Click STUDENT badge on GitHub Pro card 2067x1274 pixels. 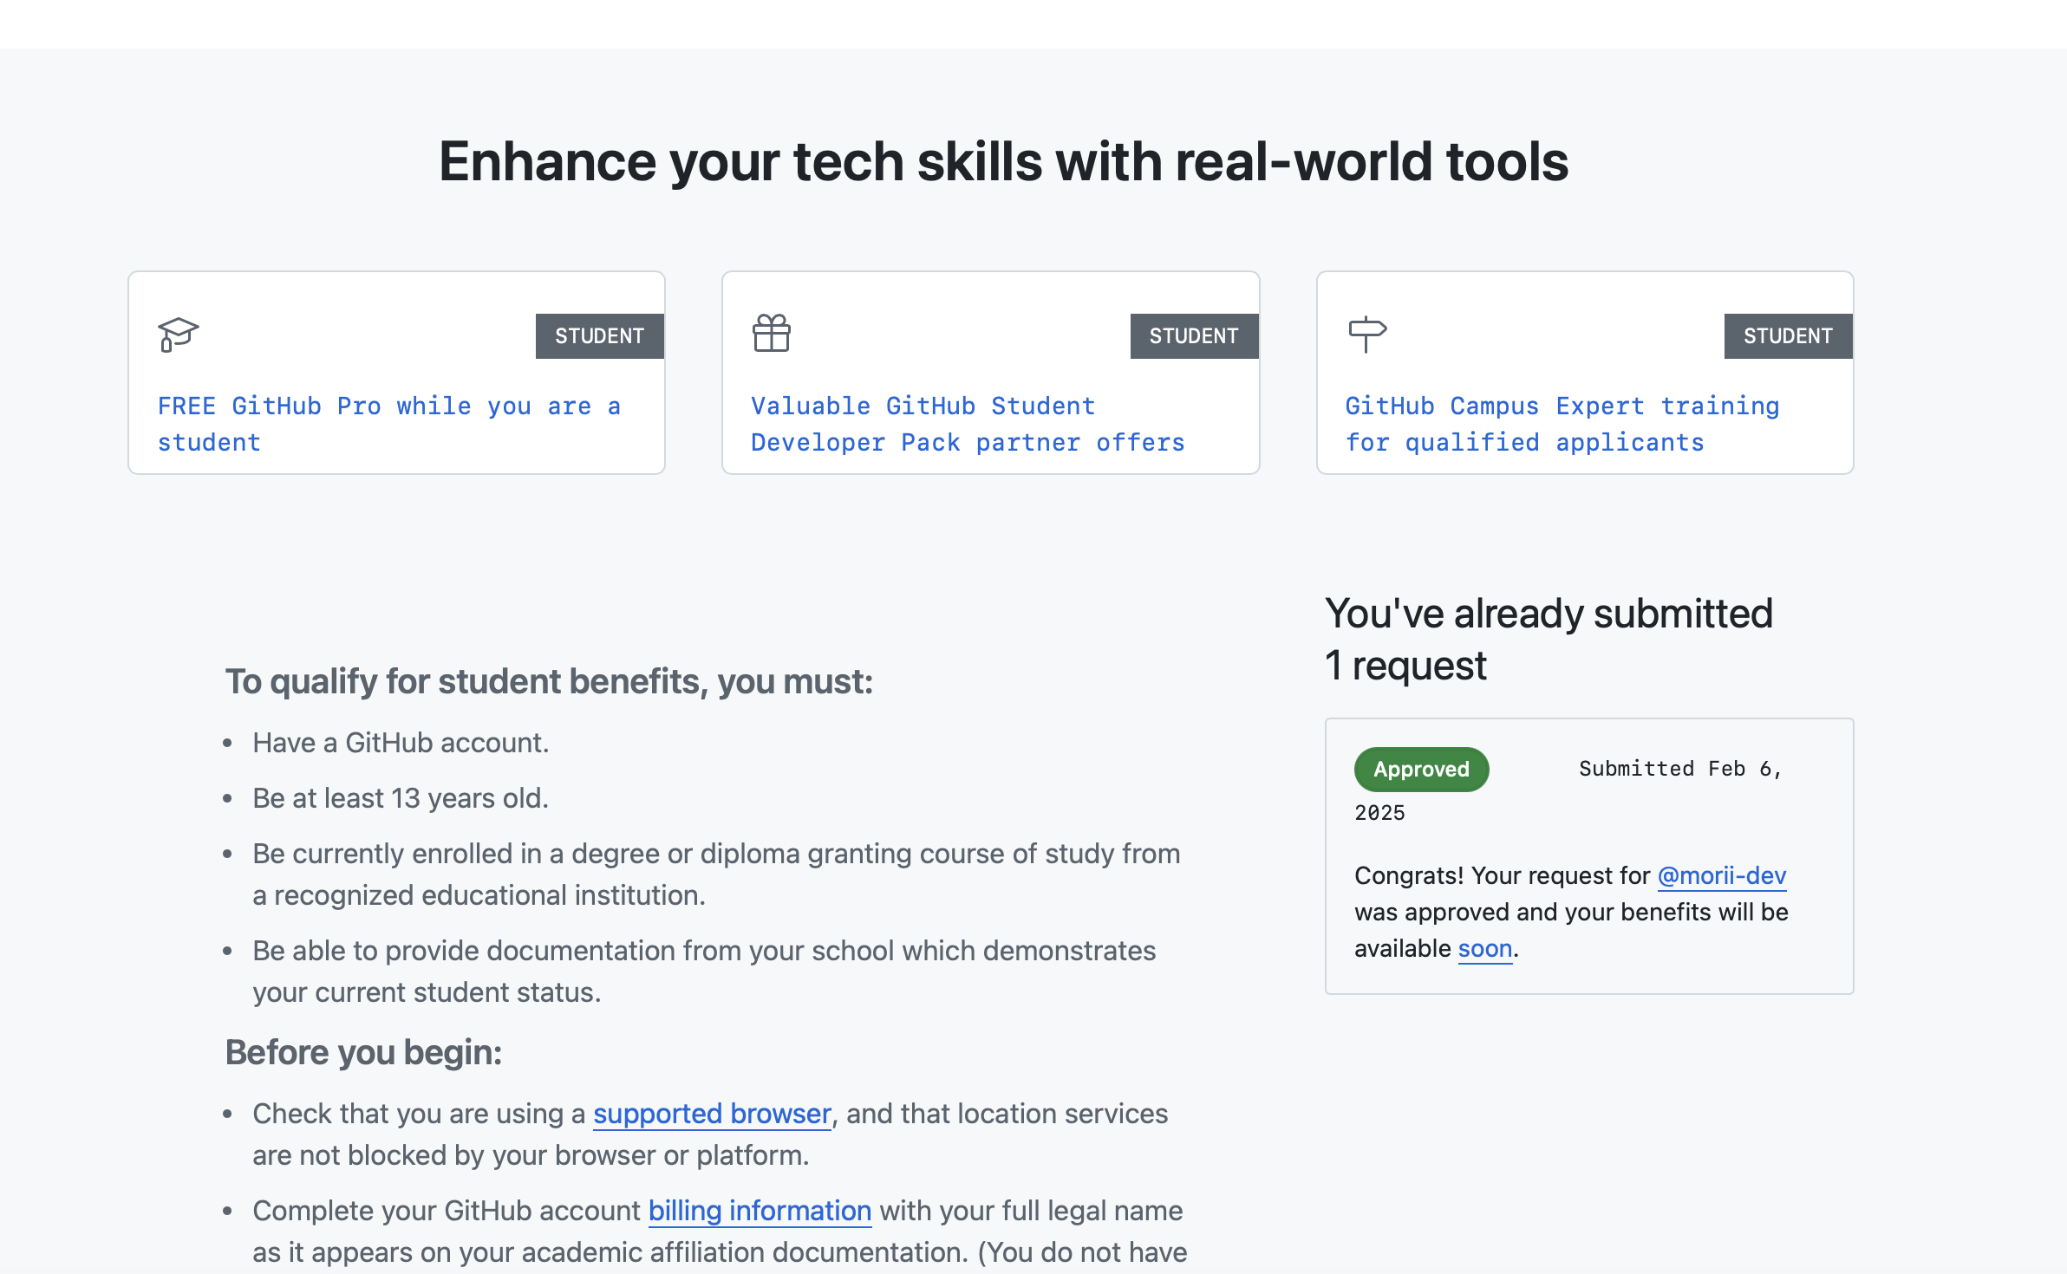pyautogui.click(x=599, y=336)
